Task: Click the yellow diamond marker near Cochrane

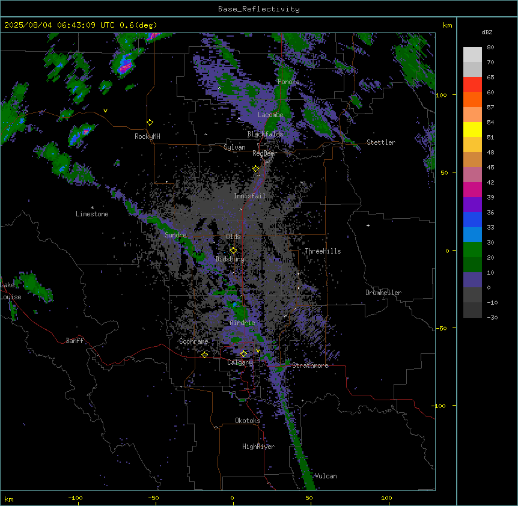Action: (x=204, y=355)
